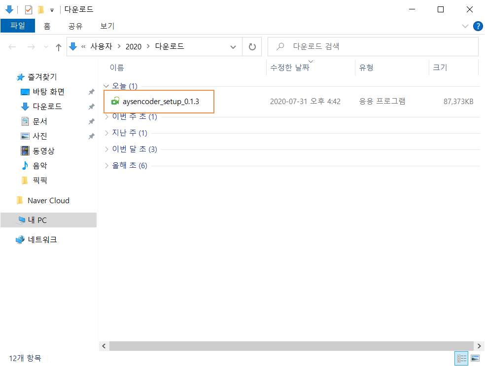
Task: Click the horizontal scrollbar right arrow
Action: [x=479, y=346]
